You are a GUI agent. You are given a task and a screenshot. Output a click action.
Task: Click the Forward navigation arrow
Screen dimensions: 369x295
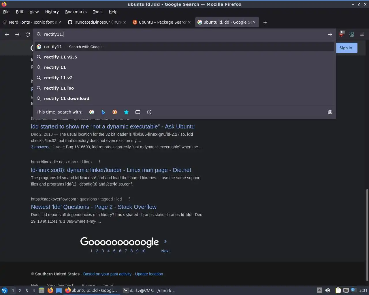click(17, 34)
